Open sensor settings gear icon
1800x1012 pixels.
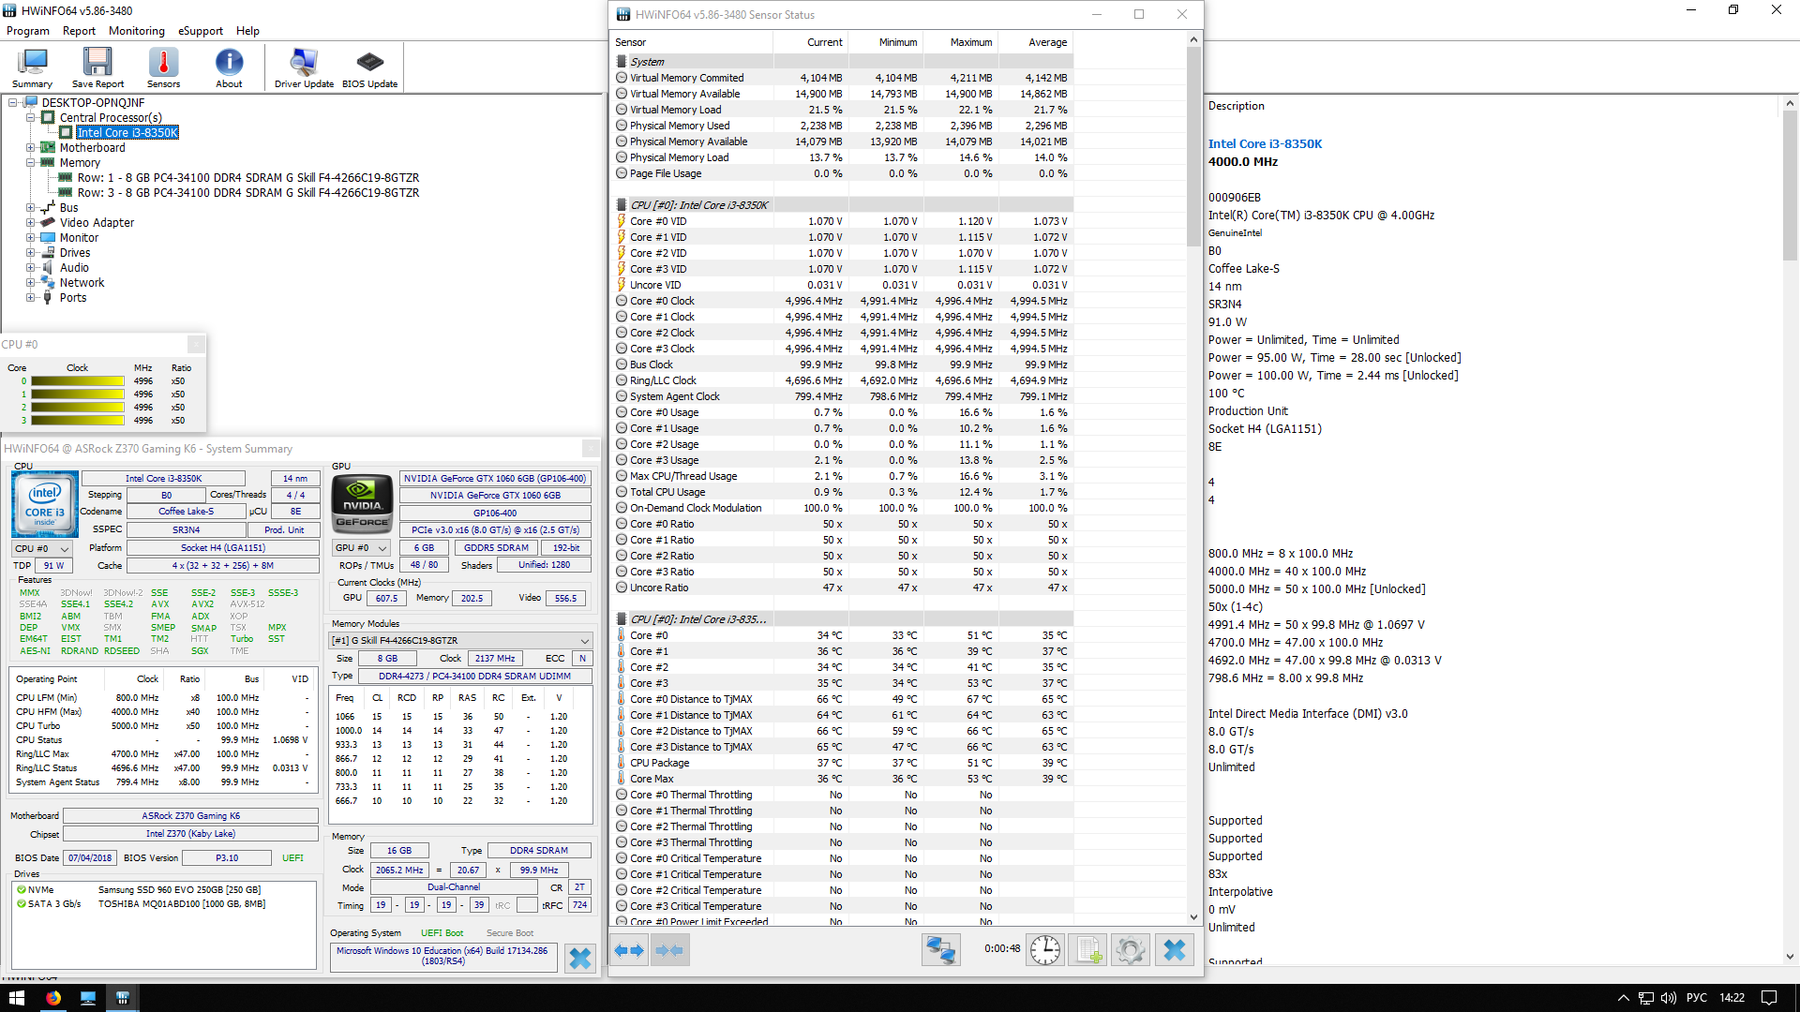click(1130, 950)
